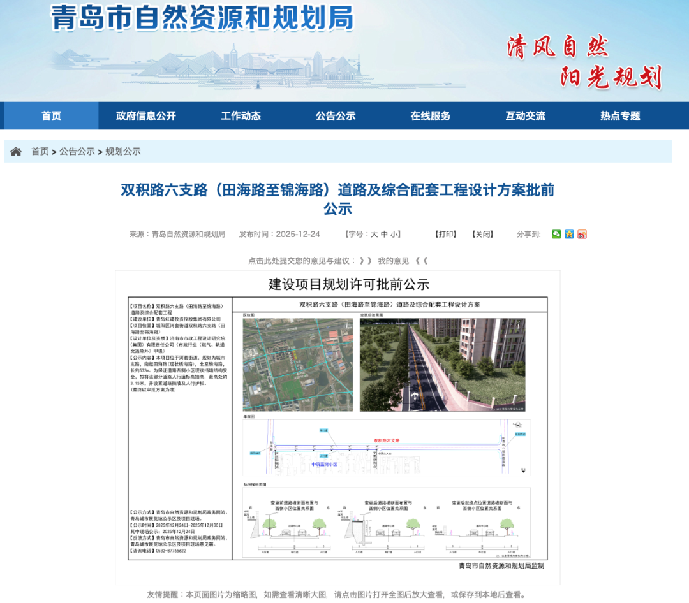The width and height of the screenshot is (689, 603).
Task: Open 我的意见 feedback link
Action: [x=394, y=261]
